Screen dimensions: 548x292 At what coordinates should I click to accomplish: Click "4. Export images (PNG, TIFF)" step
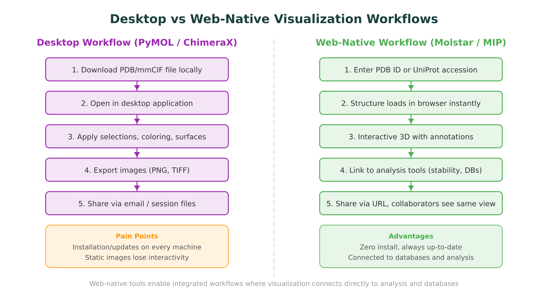click(137, 170)
